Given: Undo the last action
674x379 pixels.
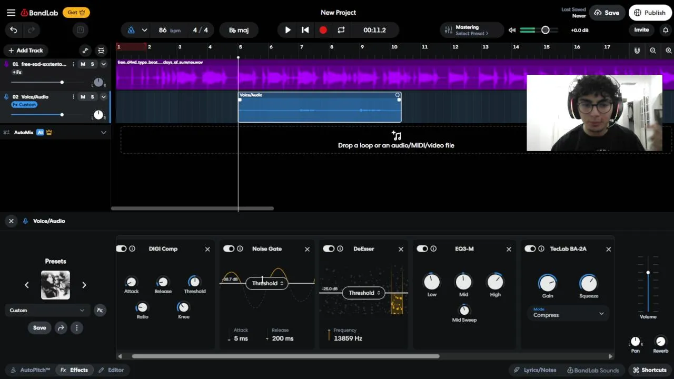Looking at the screenshot, I should point(14,30).
